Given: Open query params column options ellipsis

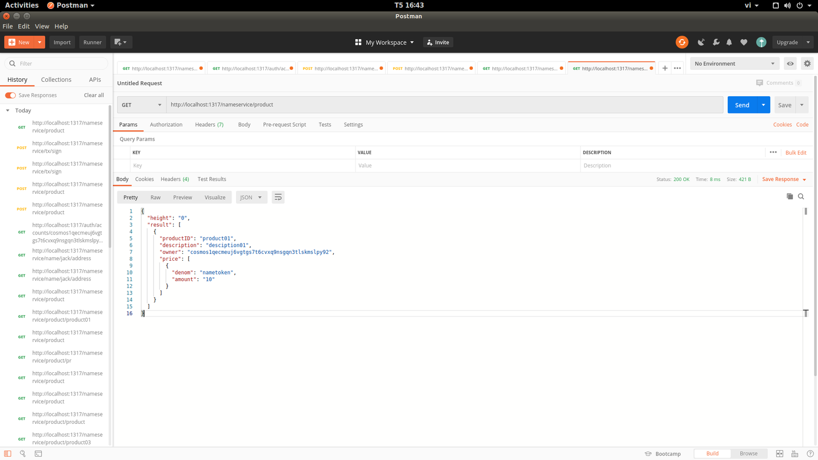Looking at the screenshot, I should coord(773,152).
